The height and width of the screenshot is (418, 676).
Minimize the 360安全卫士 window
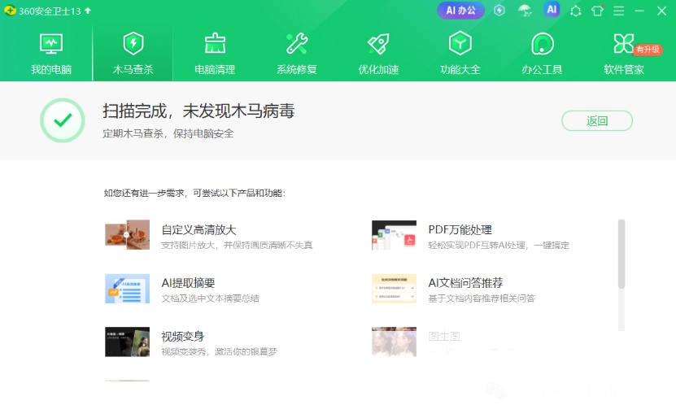[x=639, y=11]
